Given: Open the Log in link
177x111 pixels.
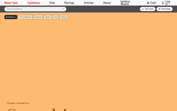Looking at the screenshot, I should pos(168,3).
